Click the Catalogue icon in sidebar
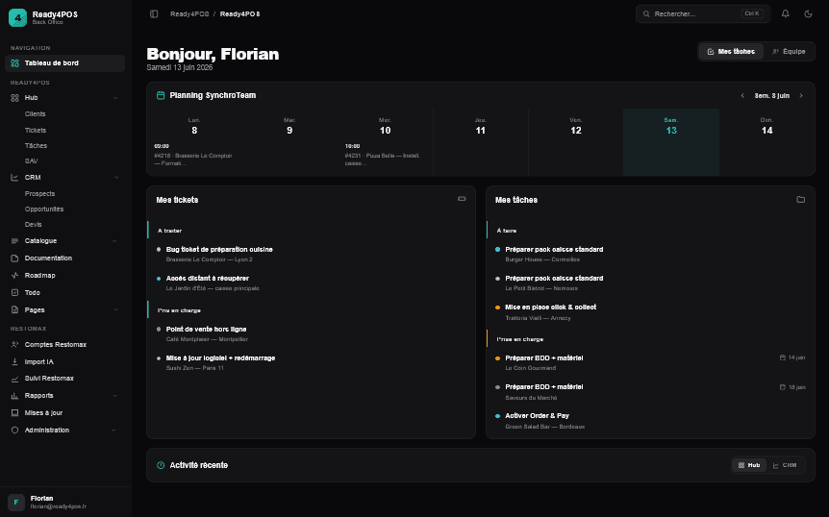Image resolution: width=829 pixels, height=517 pixels. (14, 241)
